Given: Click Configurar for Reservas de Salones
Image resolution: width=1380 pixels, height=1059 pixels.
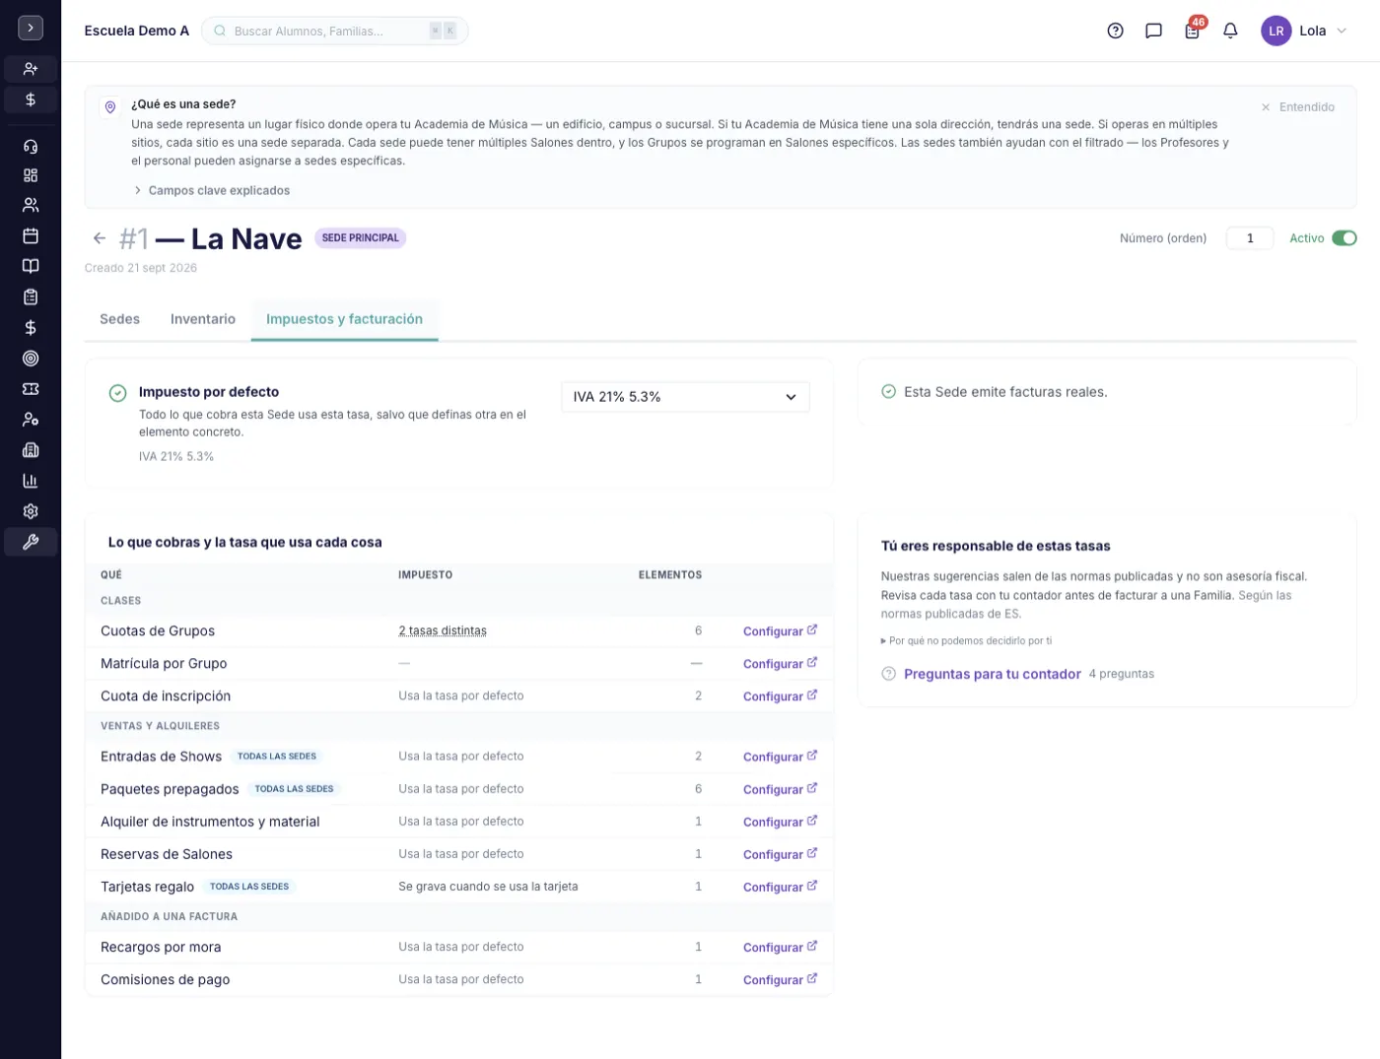Looking at the screenshot, I should pos(780,854).
